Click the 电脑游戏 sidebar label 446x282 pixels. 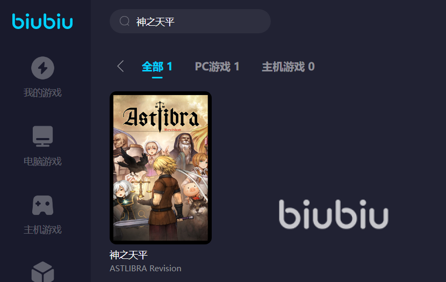coord(42,162)
